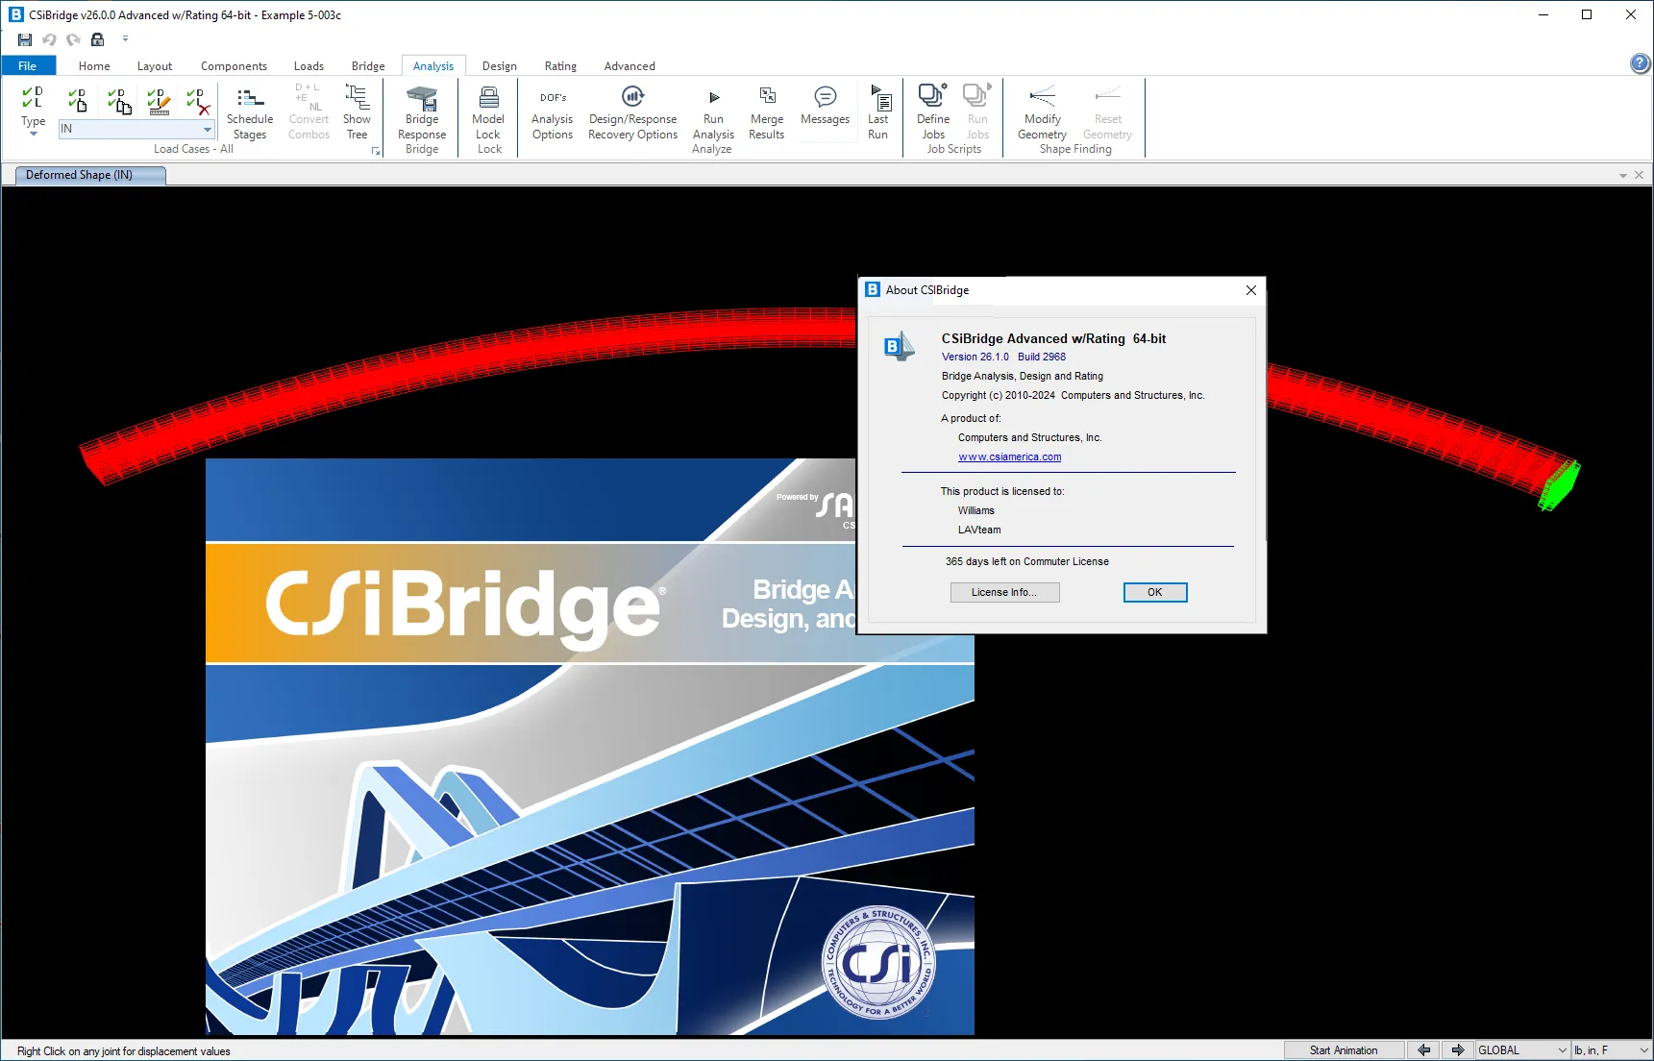
Task: Click the Save icon in quick access toolbar
Action: (25, 39)
